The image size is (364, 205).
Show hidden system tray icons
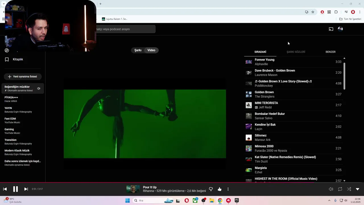pos(329,200)
